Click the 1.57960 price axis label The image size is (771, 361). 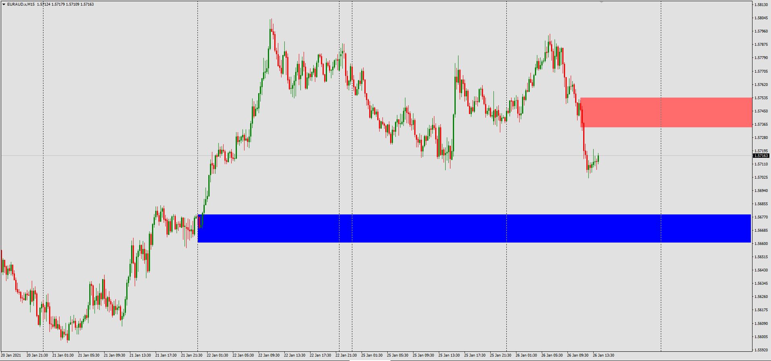[761, 31]
